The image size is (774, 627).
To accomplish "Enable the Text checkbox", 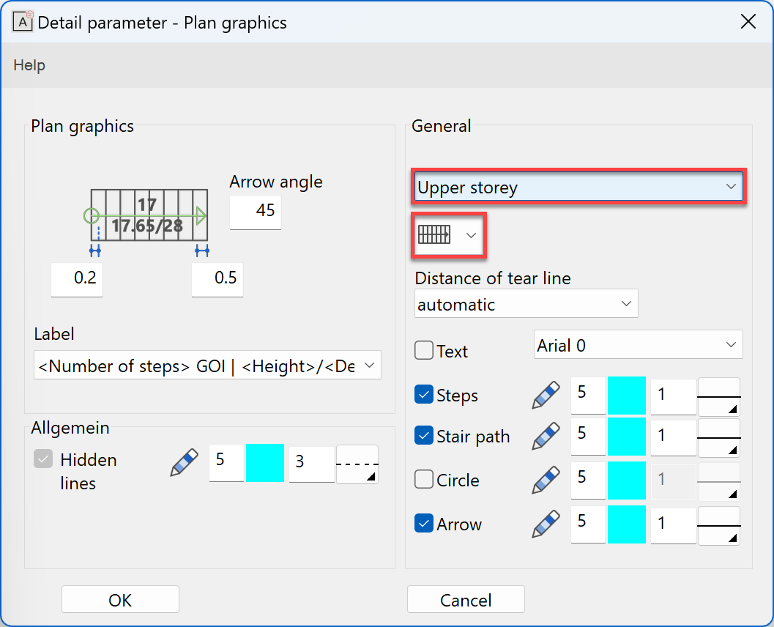I will 424,351.
